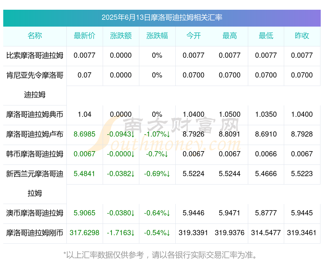Click the 8.6985 latest price value
This screenshot has height=265, width=324.
tap(85, 134)
